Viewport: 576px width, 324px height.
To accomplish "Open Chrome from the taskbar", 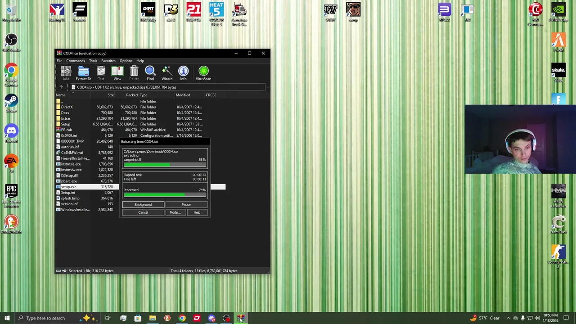I will tap(182, 318).
